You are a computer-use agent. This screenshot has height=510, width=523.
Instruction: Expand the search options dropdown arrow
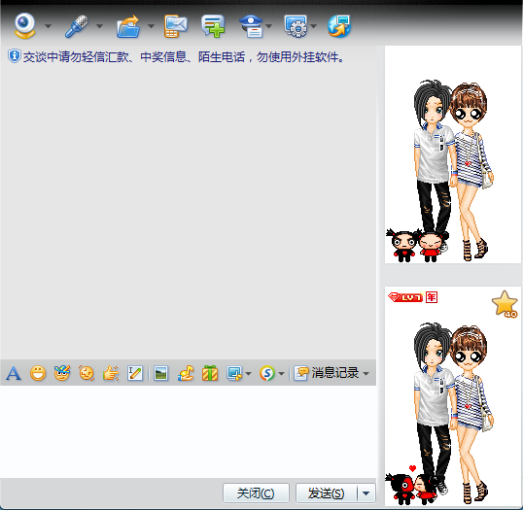tap(281, 374)
